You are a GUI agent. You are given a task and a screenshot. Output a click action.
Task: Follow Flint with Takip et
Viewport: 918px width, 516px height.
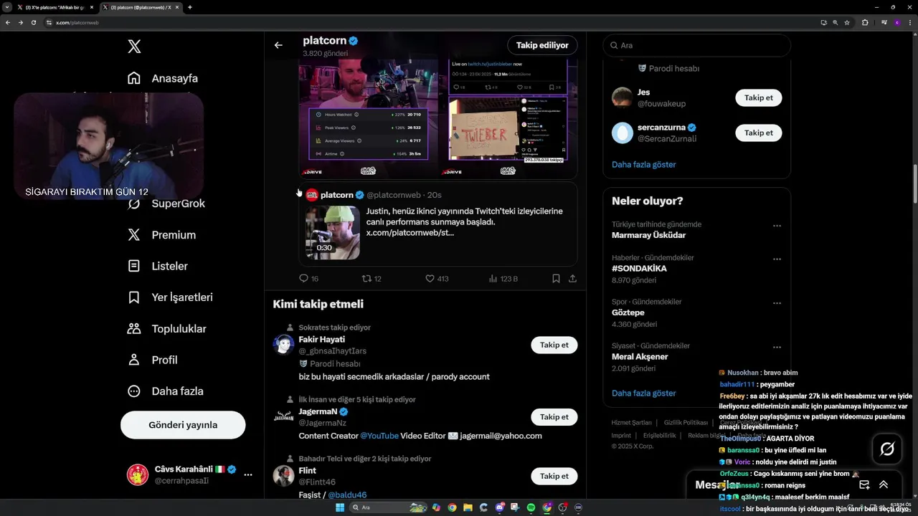[x=554, y=476]
